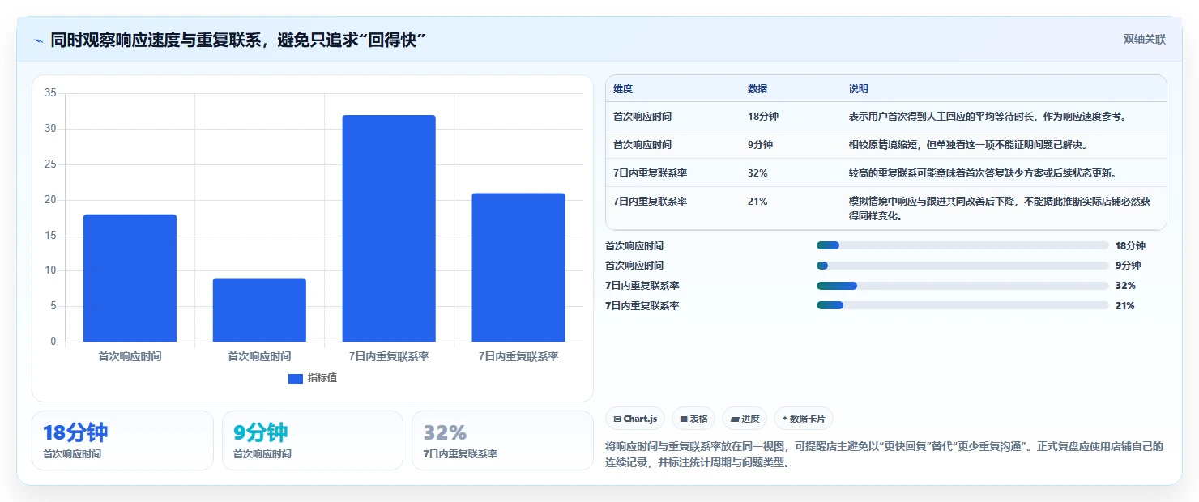Image resolution: width=1199 pixels, height=502 pixels.
Task: Click the 21% cell in the table
Action: (x=757, y=202)
